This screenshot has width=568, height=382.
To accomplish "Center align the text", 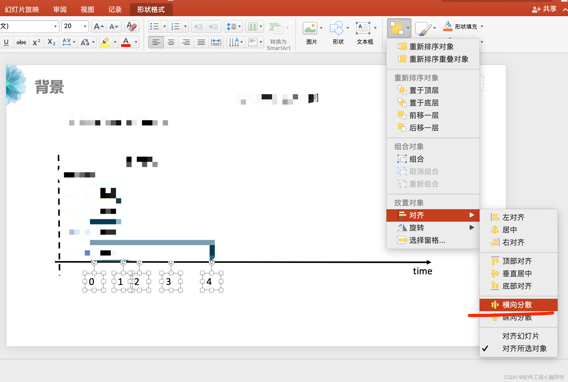I will click(171, 42).
